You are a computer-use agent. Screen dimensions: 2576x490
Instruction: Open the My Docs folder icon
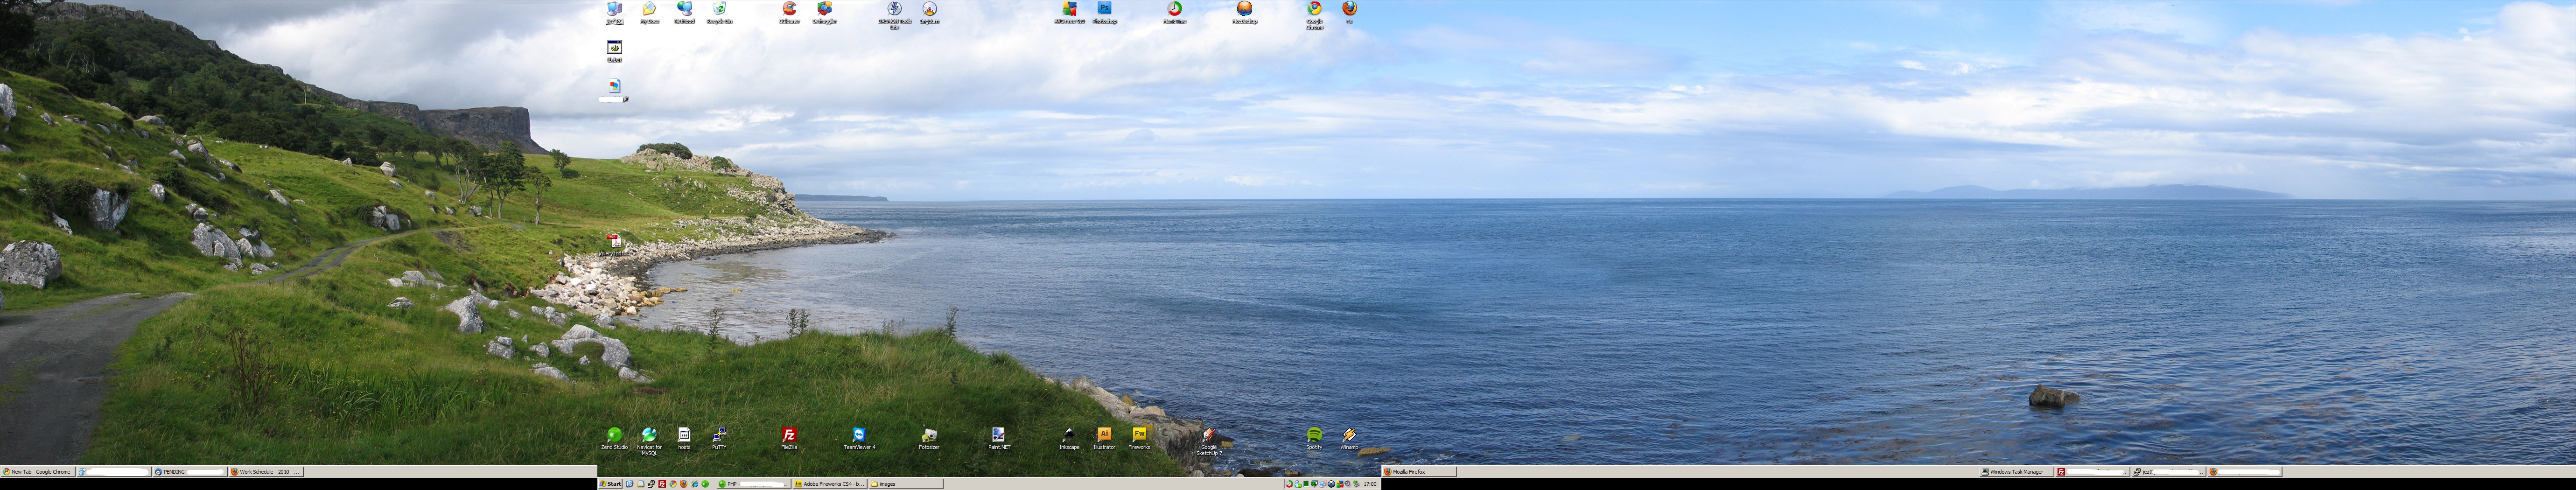coord(649,12)
